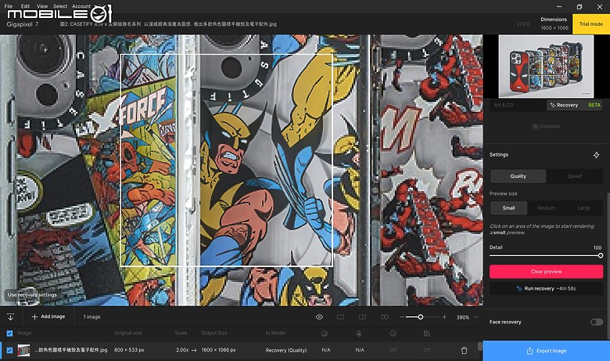Click the Export image button
Image resolution: width=610 pixels, height=361 pixels.
point(546,351)
